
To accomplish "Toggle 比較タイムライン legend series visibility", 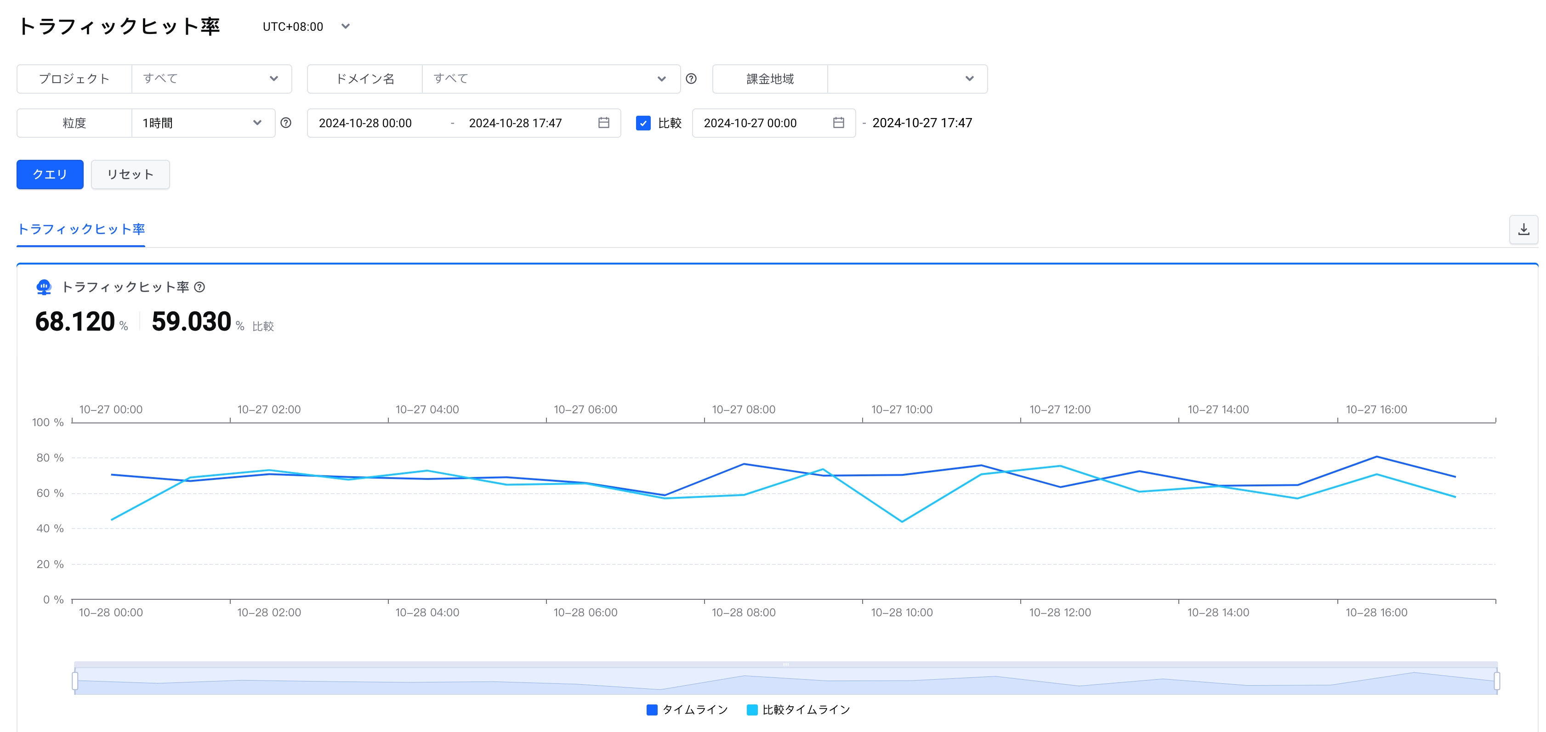I will coord(798,710).
